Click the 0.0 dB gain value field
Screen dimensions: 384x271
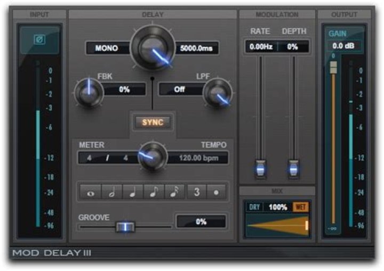click(x=343, y=46)
